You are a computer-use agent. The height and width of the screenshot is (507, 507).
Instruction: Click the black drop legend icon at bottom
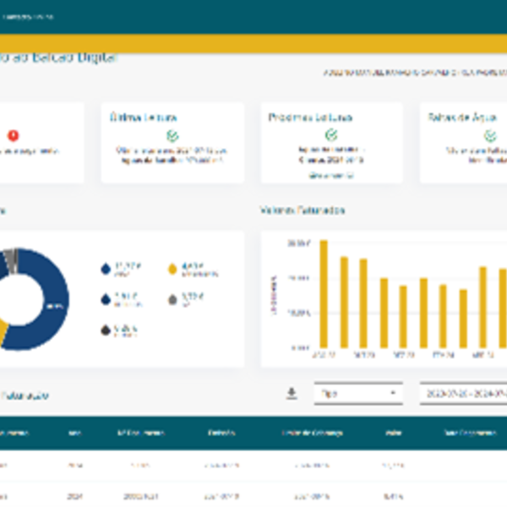click(105, 330)
